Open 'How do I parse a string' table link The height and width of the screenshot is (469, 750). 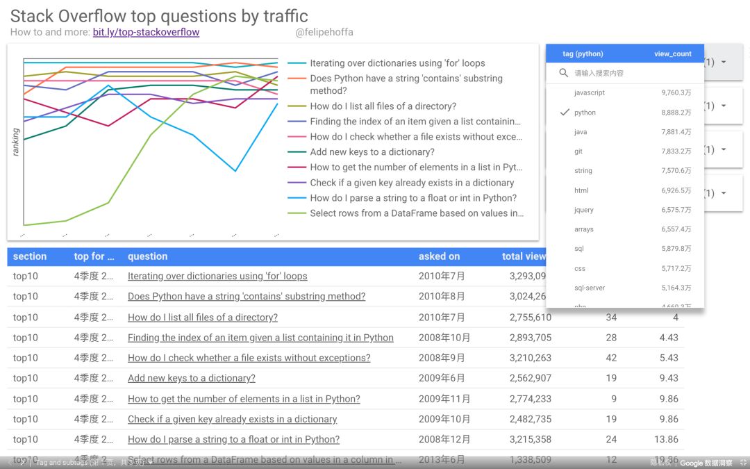pyautogui.click(x=233, y=439)
